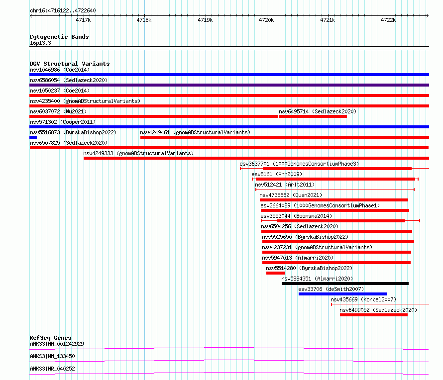Click the chr16:4716122..4722640 coordinate label
This screenshot has height=380, width=443.
63,11
